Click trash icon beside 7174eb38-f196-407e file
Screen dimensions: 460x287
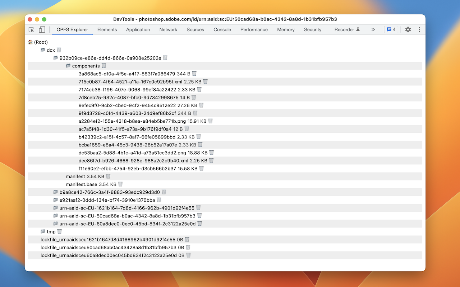click(x=199, y=89)
